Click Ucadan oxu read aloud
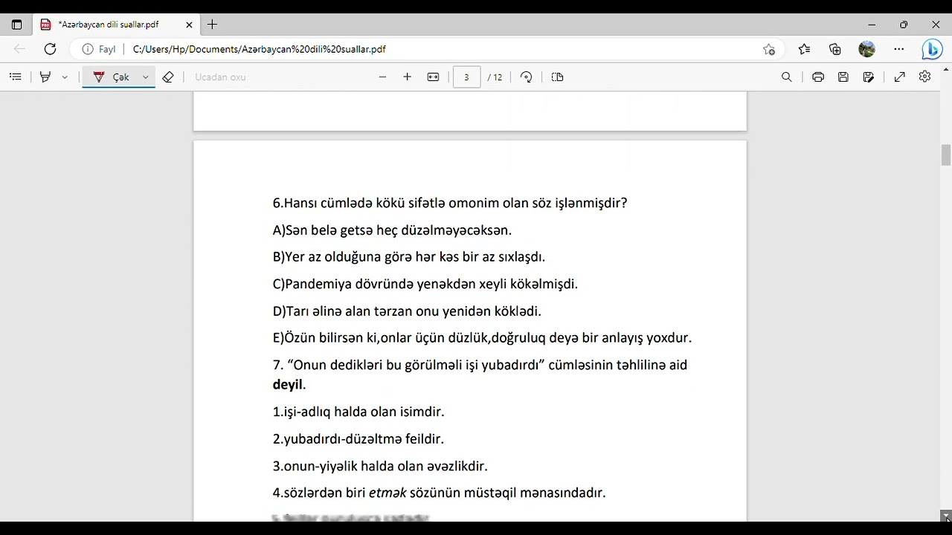The height and width of the screenshot is (535, 952). 220,77
